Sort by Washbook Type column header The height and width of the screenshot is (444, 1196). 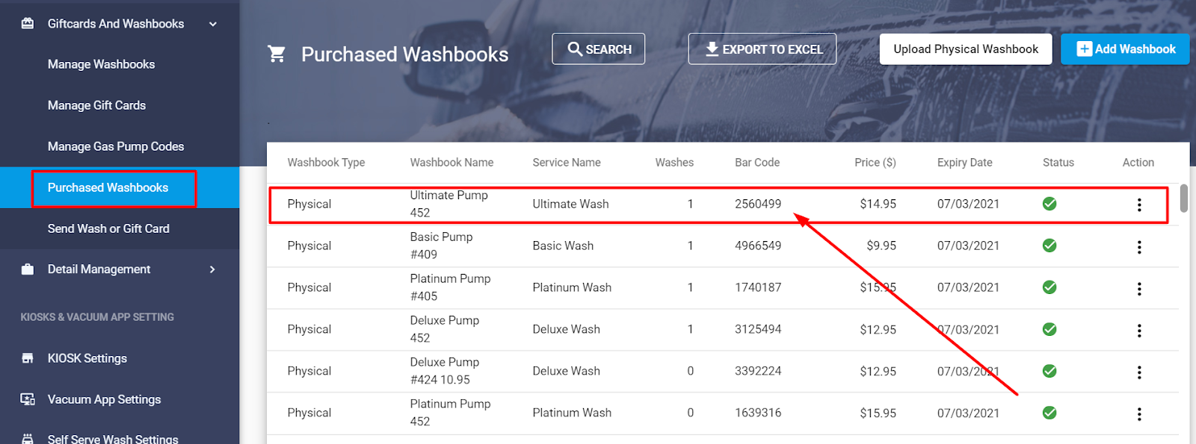(326, 162)
